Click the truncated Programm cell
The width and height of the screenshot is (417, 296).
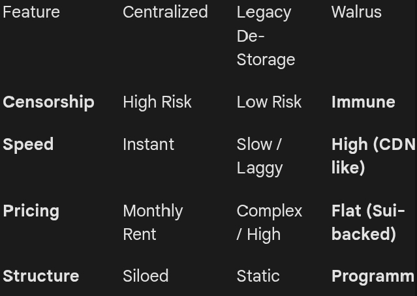373,276
